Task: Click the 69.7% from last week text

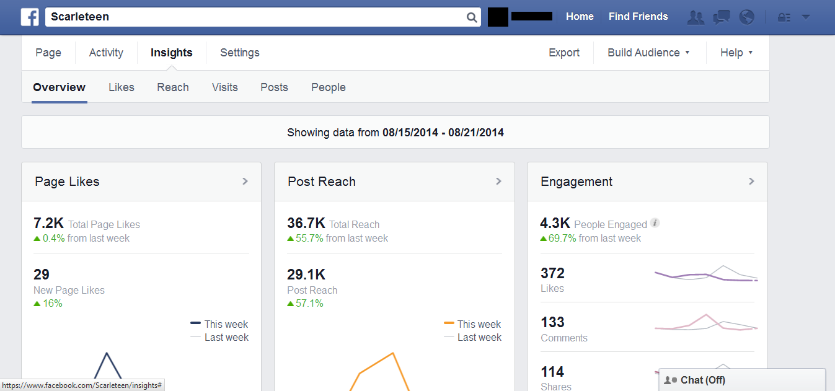Action: tap(591, 238)
